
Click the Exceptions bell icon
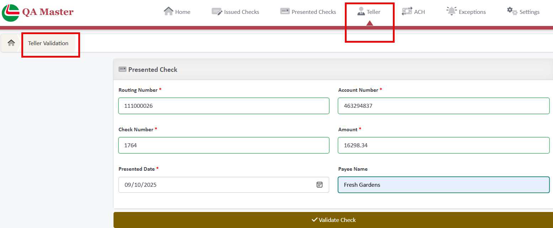click(451, 11)
